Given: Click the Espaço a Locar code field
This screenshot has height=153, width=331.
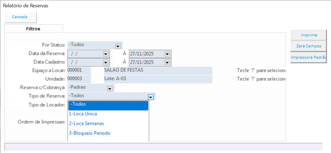Looking at the screenshot, I should tap(79, 70).
